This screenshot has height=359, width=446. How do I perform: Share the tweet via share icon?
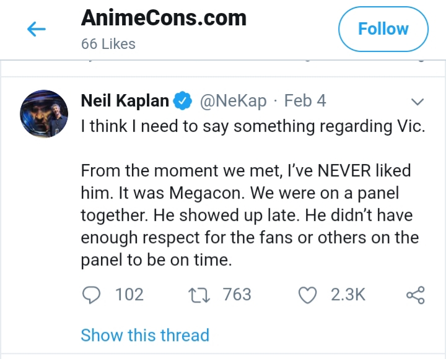[416, 295]
